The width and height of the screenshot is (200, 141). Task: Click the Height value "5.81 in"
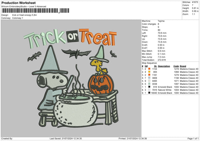(x=195, y=8)
